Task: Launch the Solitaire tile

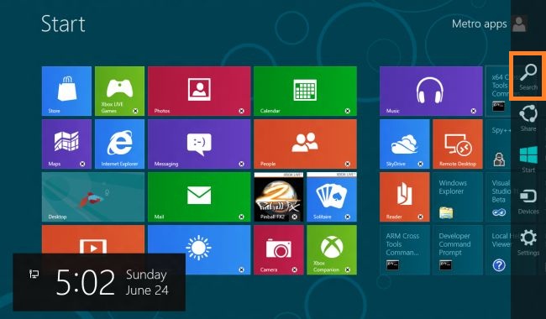Action: tap(332, 197)
